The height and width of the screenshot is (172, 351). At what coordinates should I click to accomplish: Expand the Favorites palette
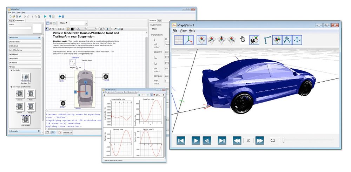pyautogui.click(x=25, y=37)
